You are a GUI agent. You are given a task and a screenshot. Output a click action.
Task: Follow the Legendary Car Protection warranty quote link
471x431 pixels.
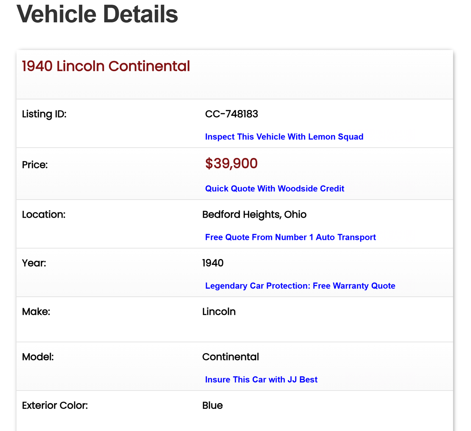tap(300, 286)
